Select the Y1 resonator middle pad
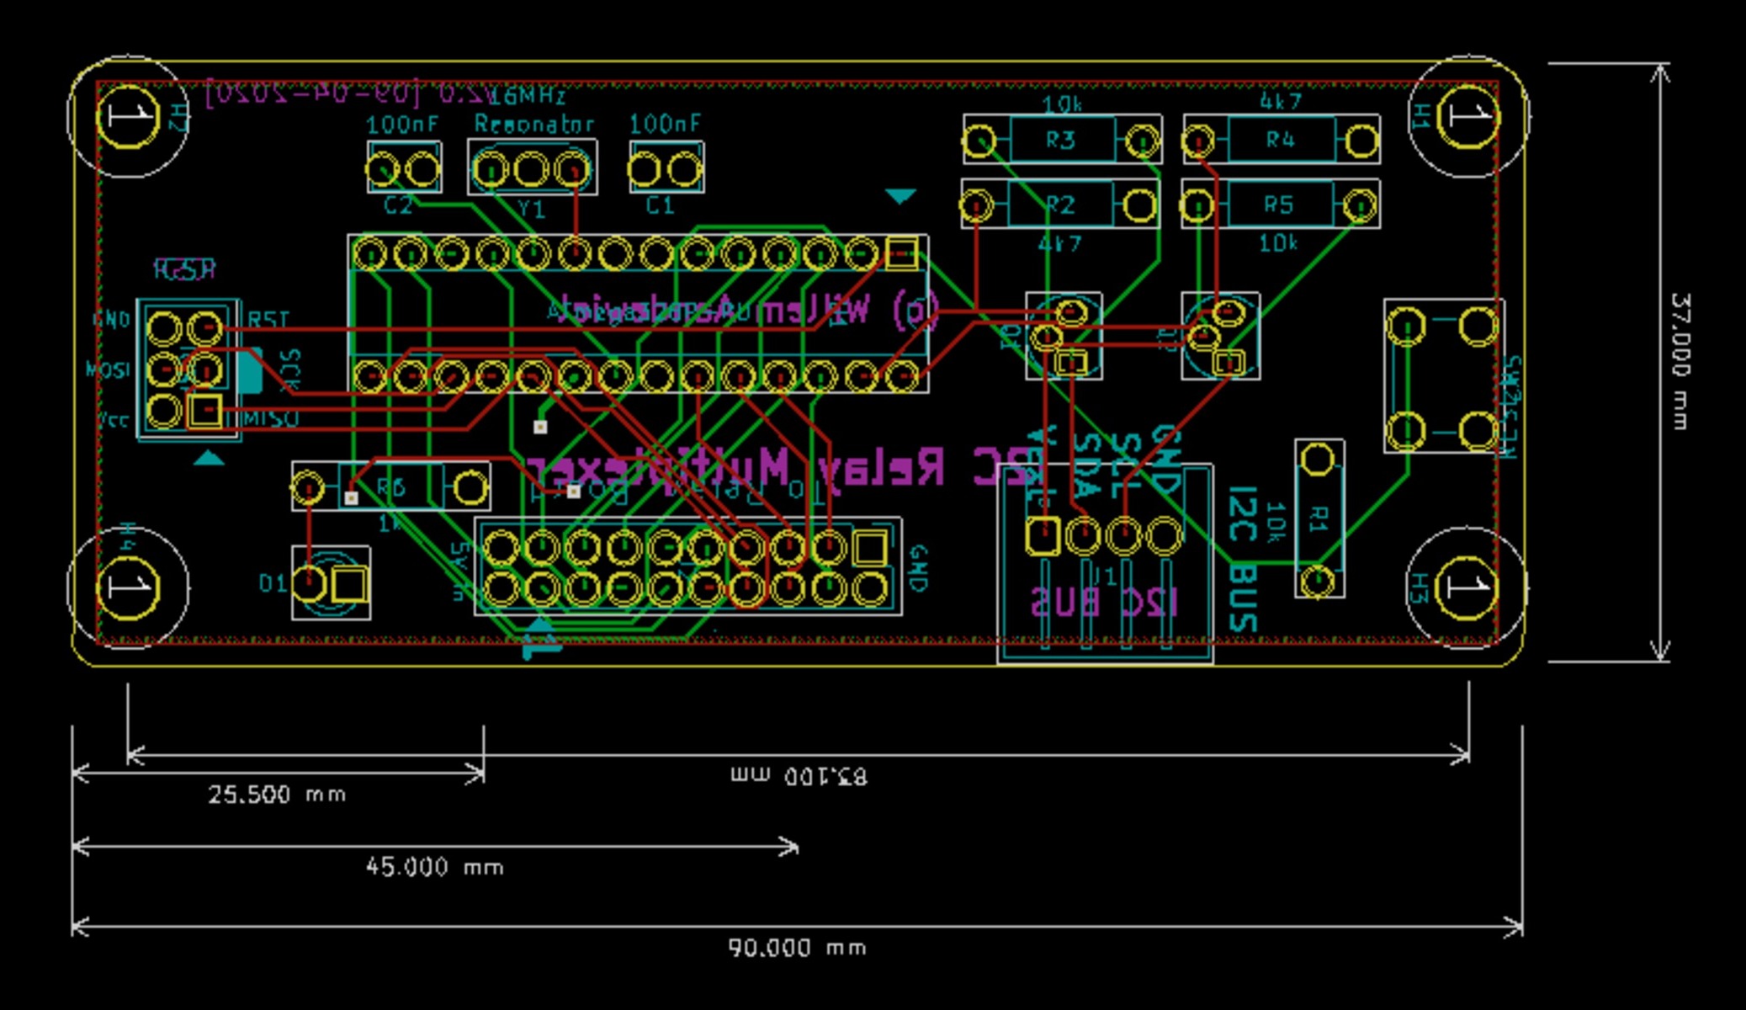 tap(531, 170)
